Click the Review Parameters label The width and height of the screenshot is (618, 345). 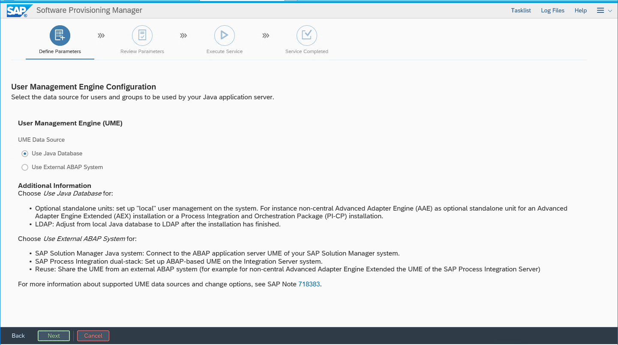142,51
